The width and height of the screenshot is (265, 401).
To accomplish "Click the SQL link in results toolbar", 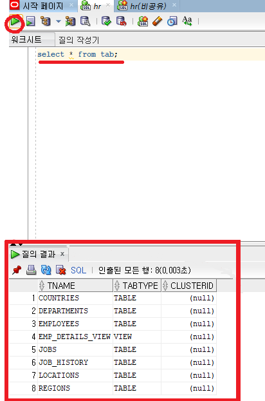I will 78,270.
